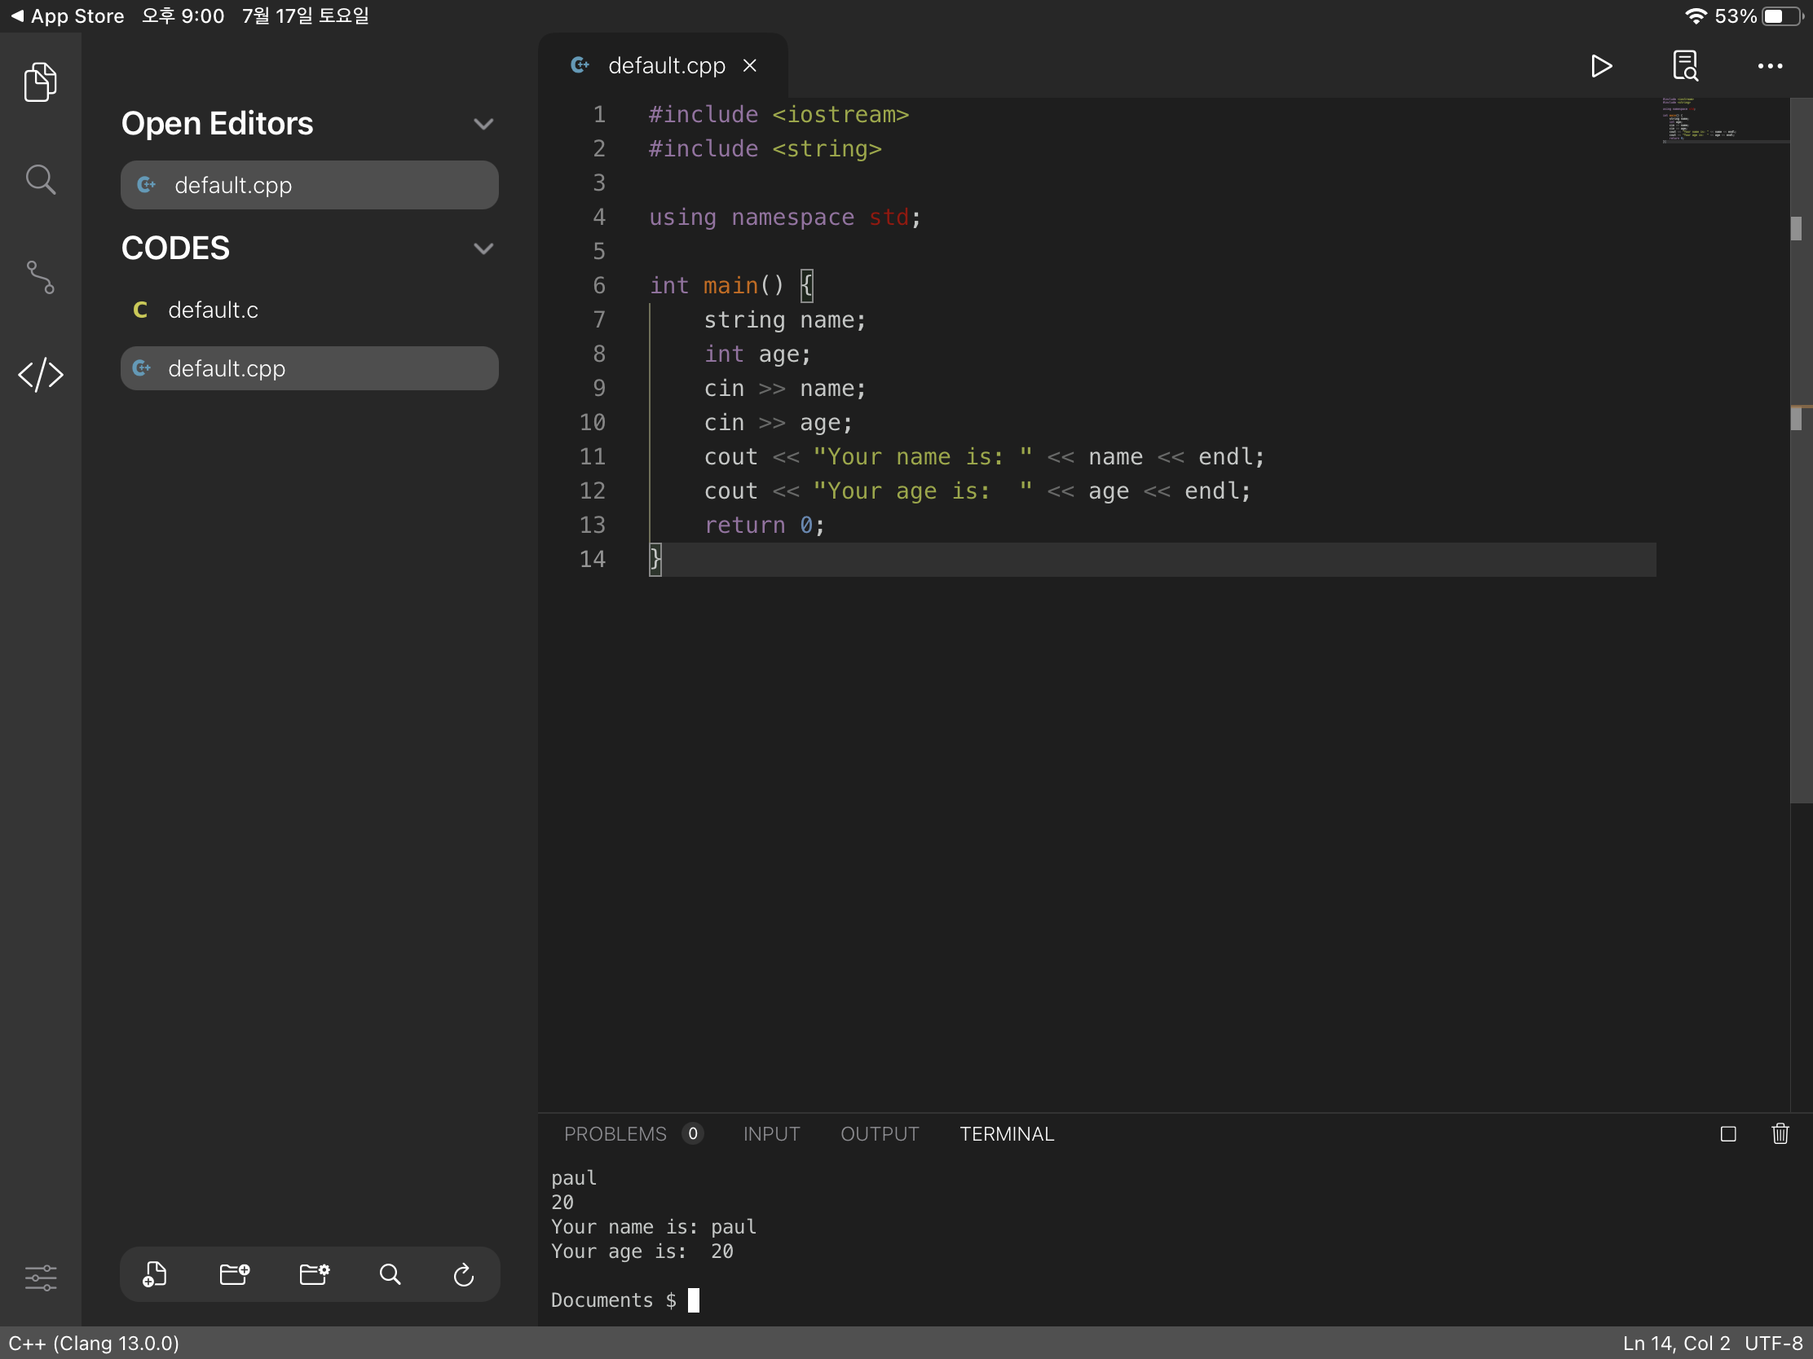Create a new file with the add-file icon
1813x1359 pixels.
[155, 1274]
